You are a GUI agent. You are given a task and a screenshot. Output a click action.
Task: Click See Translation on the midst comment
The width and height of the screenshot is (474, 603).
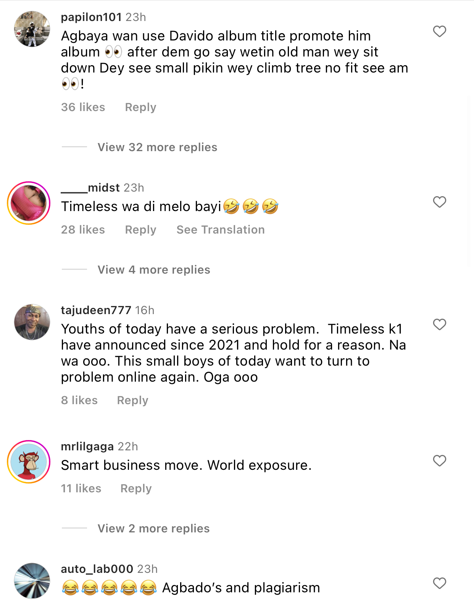pos(220,230)
